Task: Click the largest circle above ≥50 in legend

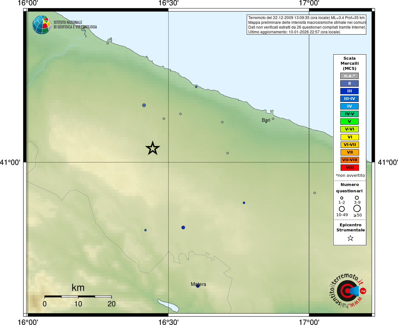Action: pos(357,209)
